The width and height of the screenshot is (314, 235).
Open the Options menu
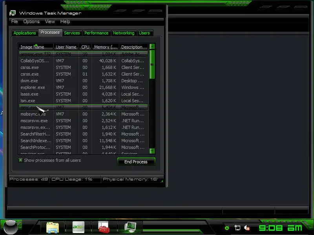[x=31, y=22]
